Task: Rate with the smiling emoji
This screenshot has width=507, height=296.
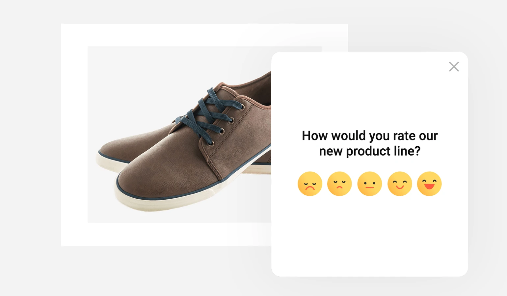Action: pyautogui.click(x=400, y=184)
